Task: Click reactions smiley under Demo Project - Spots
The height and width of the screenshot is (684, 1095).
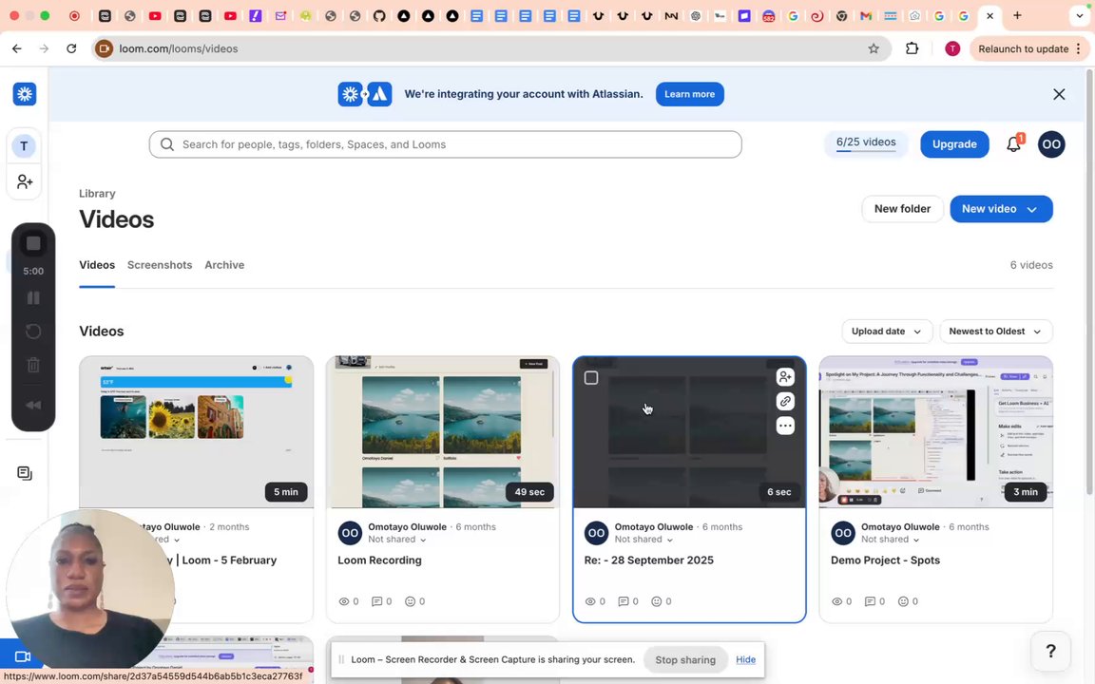Action: (903, 601)
